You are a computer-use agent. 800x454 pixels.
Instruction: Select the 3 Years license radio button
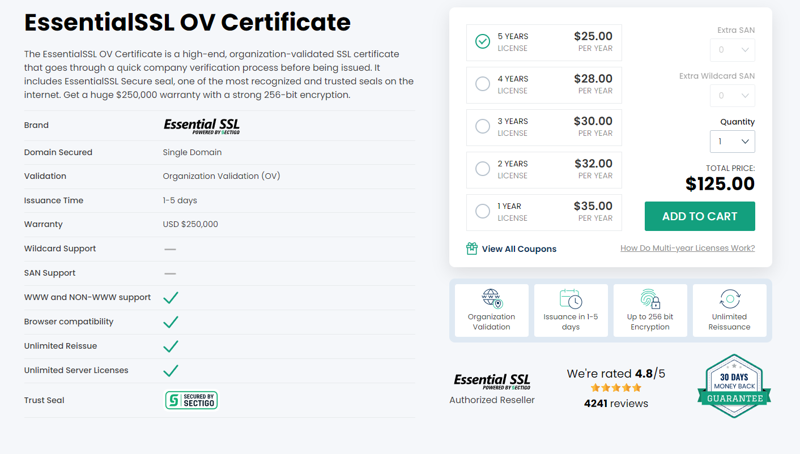483,126
